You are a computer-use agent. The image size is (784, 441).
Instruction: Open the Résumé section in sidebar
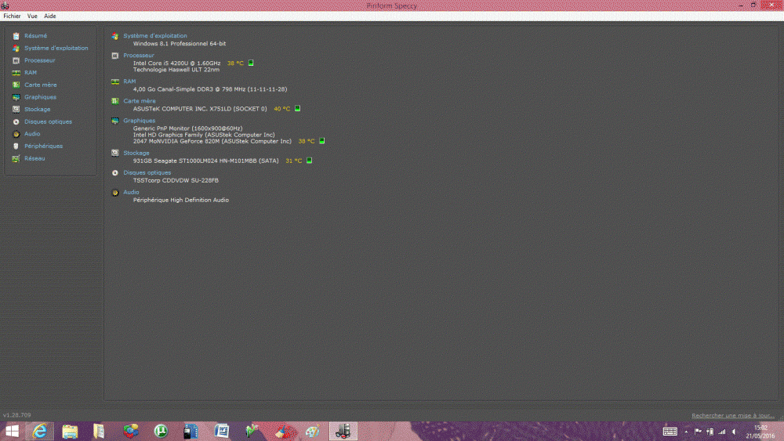click(x=35, y=36)
